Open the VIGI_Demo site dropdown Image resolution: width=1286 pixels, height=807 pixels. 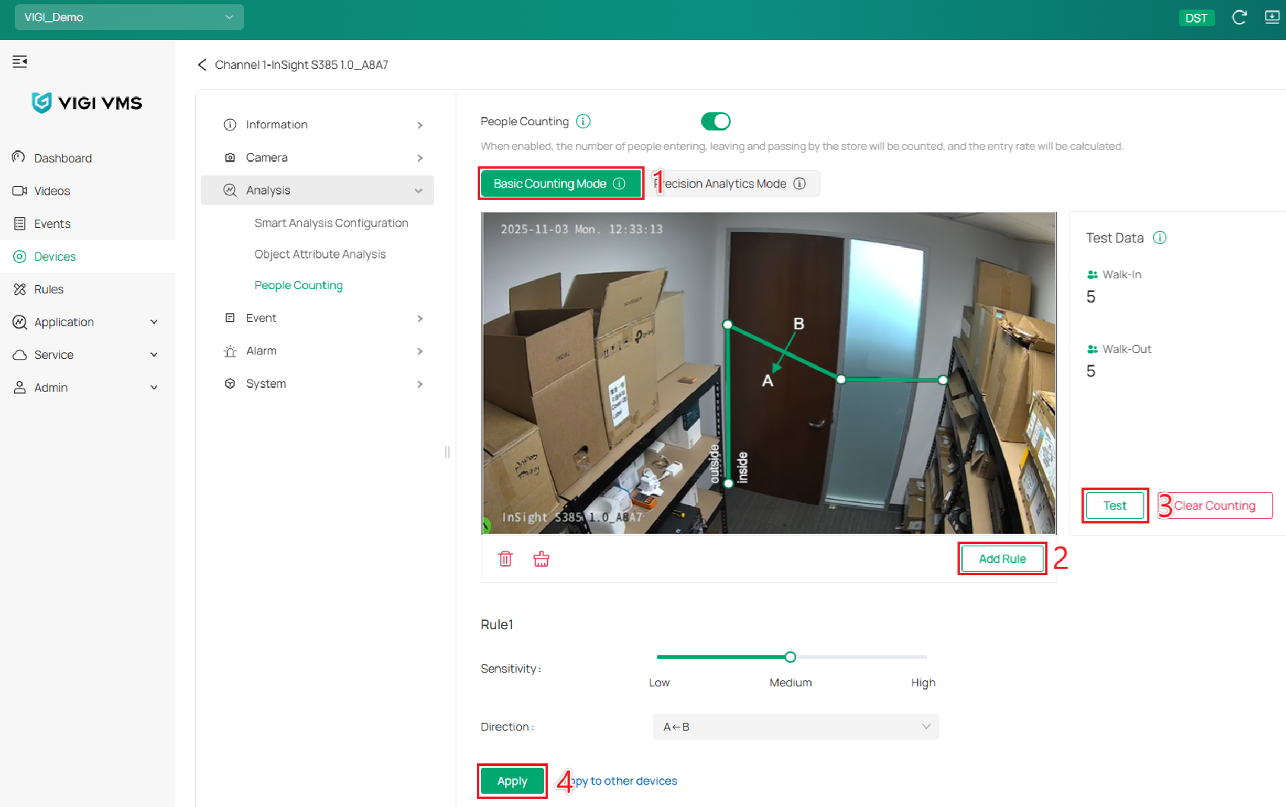(129, 17)
